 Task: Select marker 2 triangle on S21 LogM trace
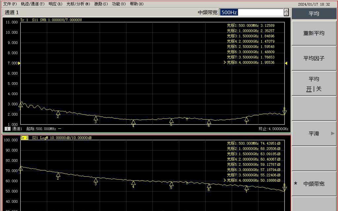(x=58, y=174)
